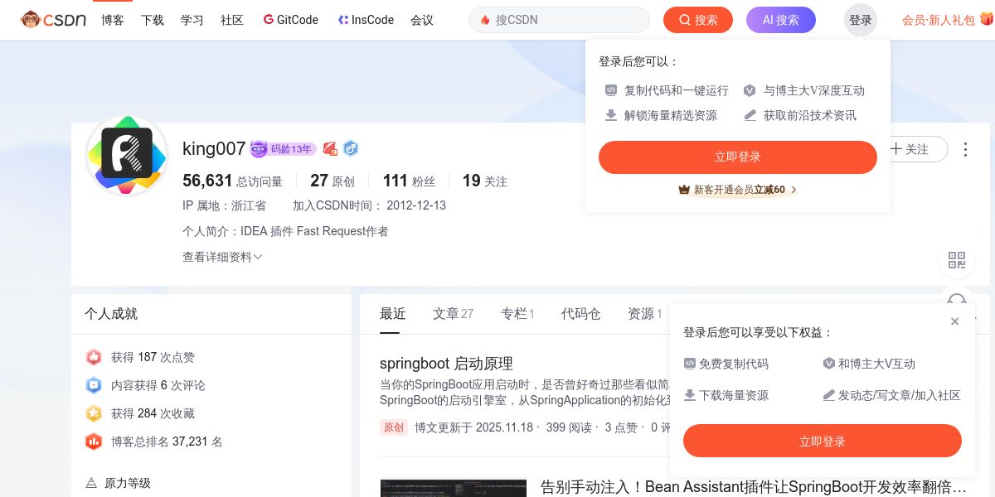Screen dimensions: 995x497
Task: Click the red like icon by 获得 187 次点赞
Action: click(94, 357)
